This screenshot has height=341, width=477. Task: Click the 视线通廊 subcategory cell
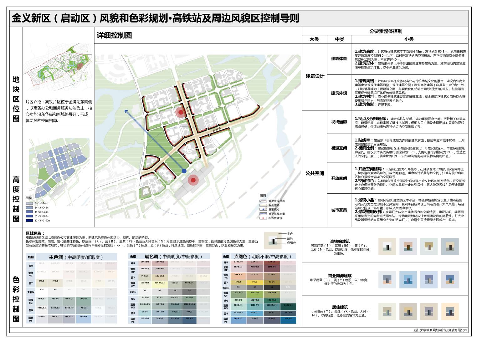point(339,122)
